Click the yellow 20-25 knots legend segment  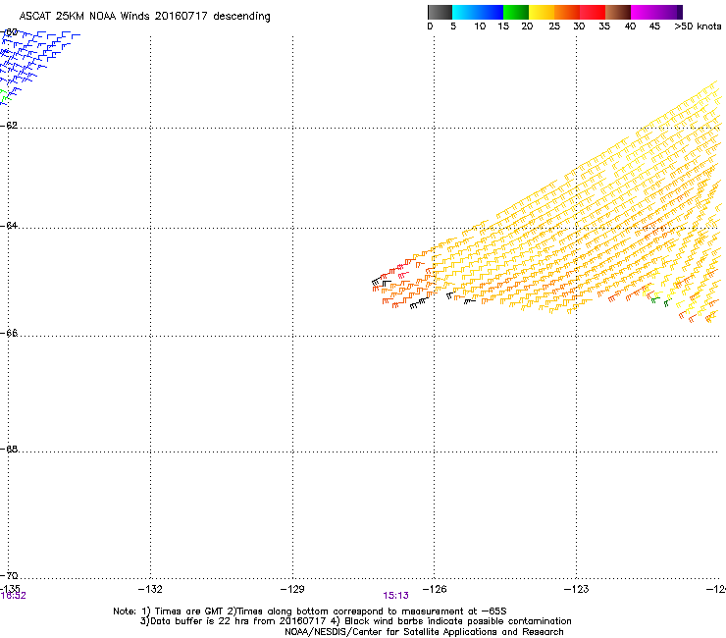pos(542,12)
